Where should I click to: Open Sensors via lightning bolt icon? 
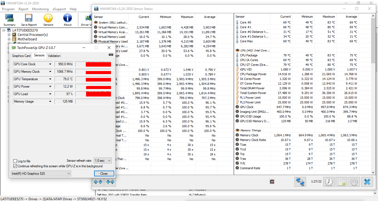click(48, 20)
